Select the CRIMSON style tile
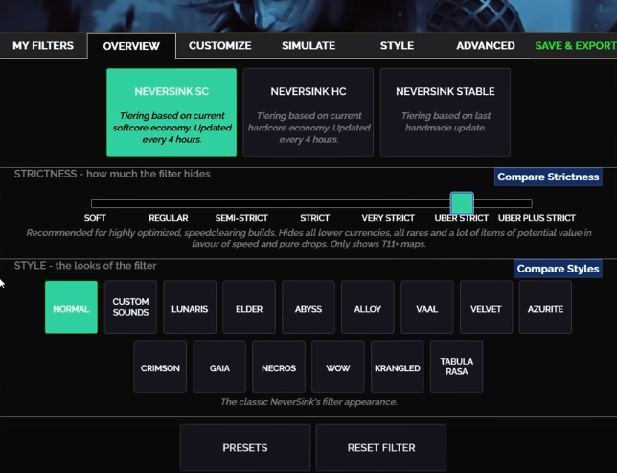The width and height of the screenshot is (617, 473). [160, 367]
